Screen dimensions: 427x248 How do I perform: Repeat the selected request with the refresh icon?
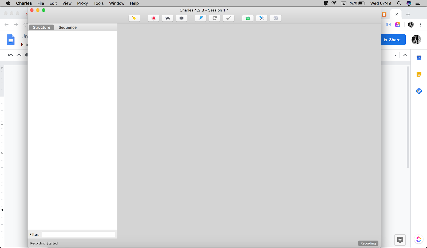pyautogui.click(x=215, y=18)
